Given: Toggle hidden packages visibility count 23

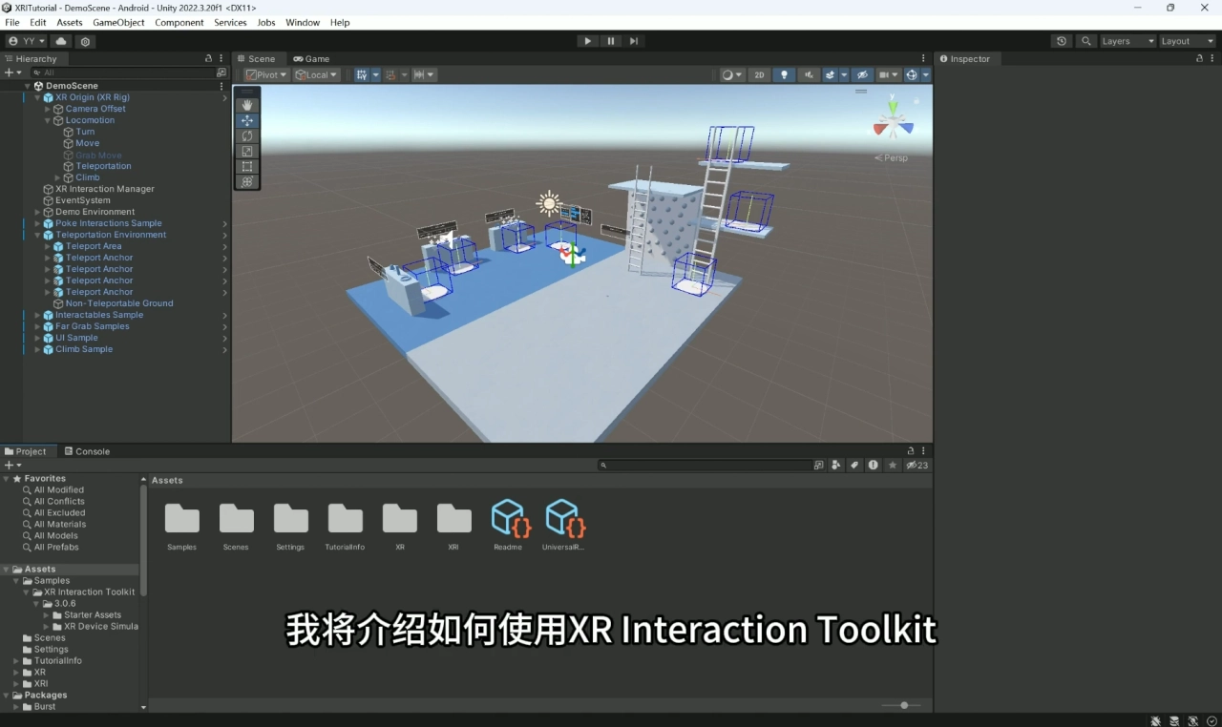Looking at the screenshot, I should click(x=916, y=466).
